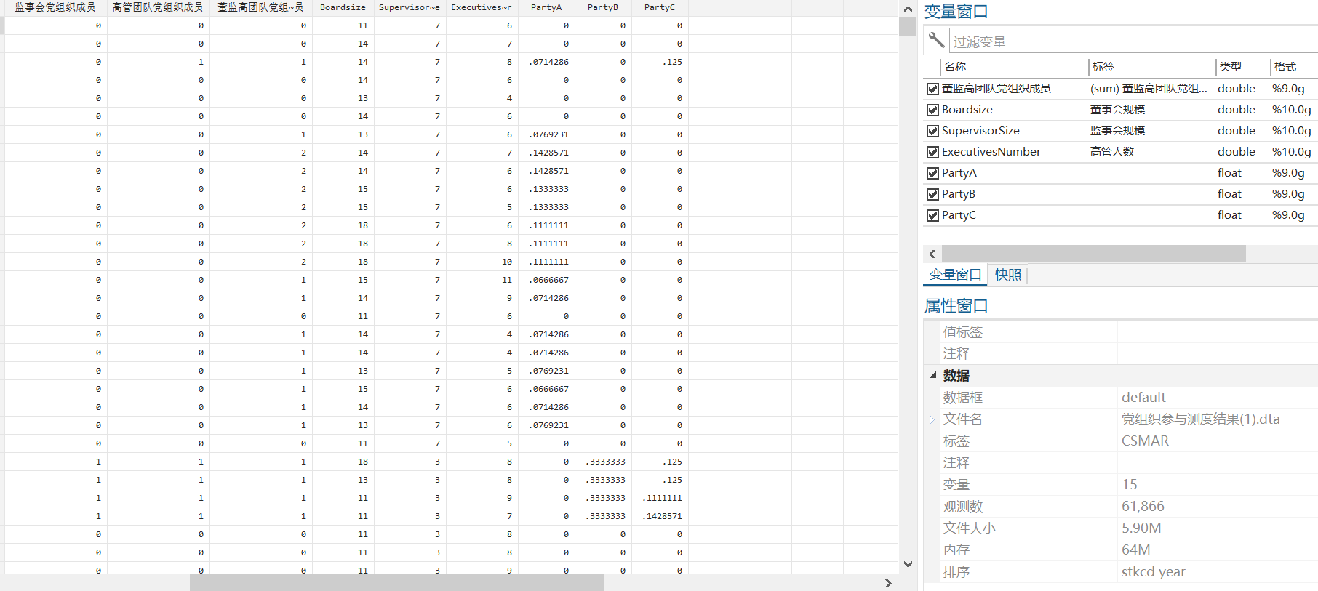1318x591 pixels.
Task: Select the 董监高团队党组织成员 variable name in the list
Action: [996, 89]
